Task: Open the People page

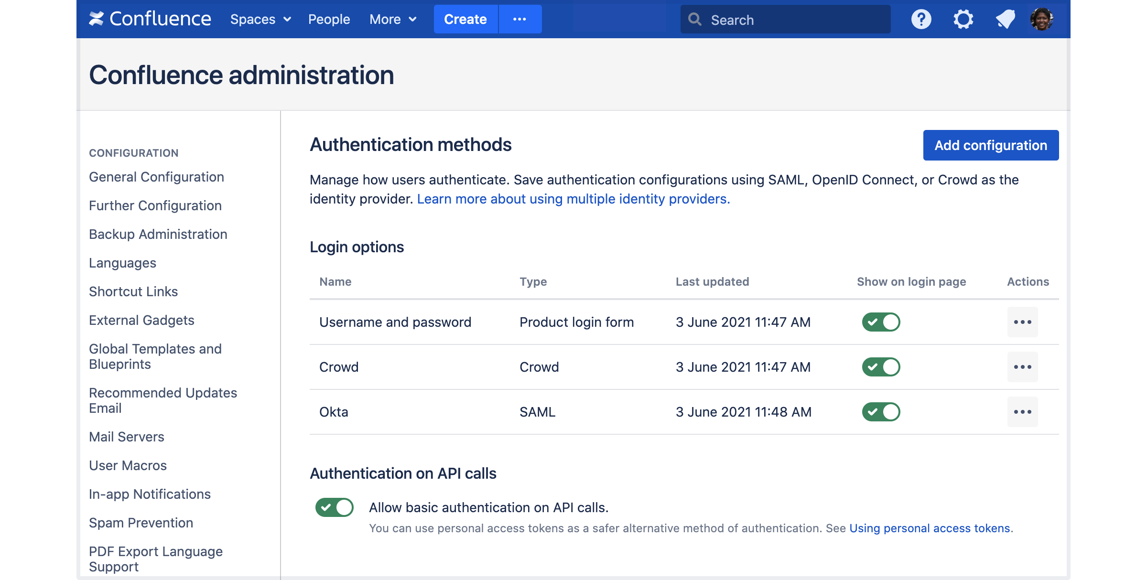Action: [x=329, y=19]
